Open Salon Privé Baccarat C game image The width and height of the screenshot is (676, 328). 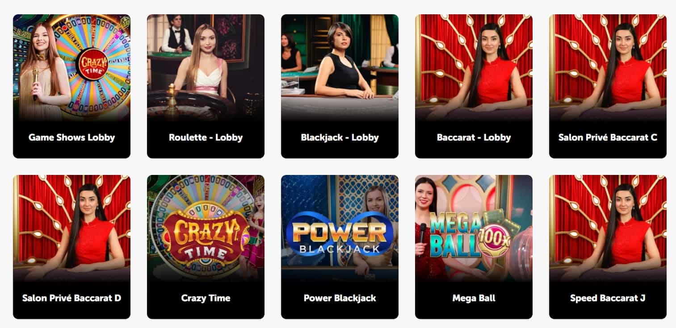pos(608,68)
